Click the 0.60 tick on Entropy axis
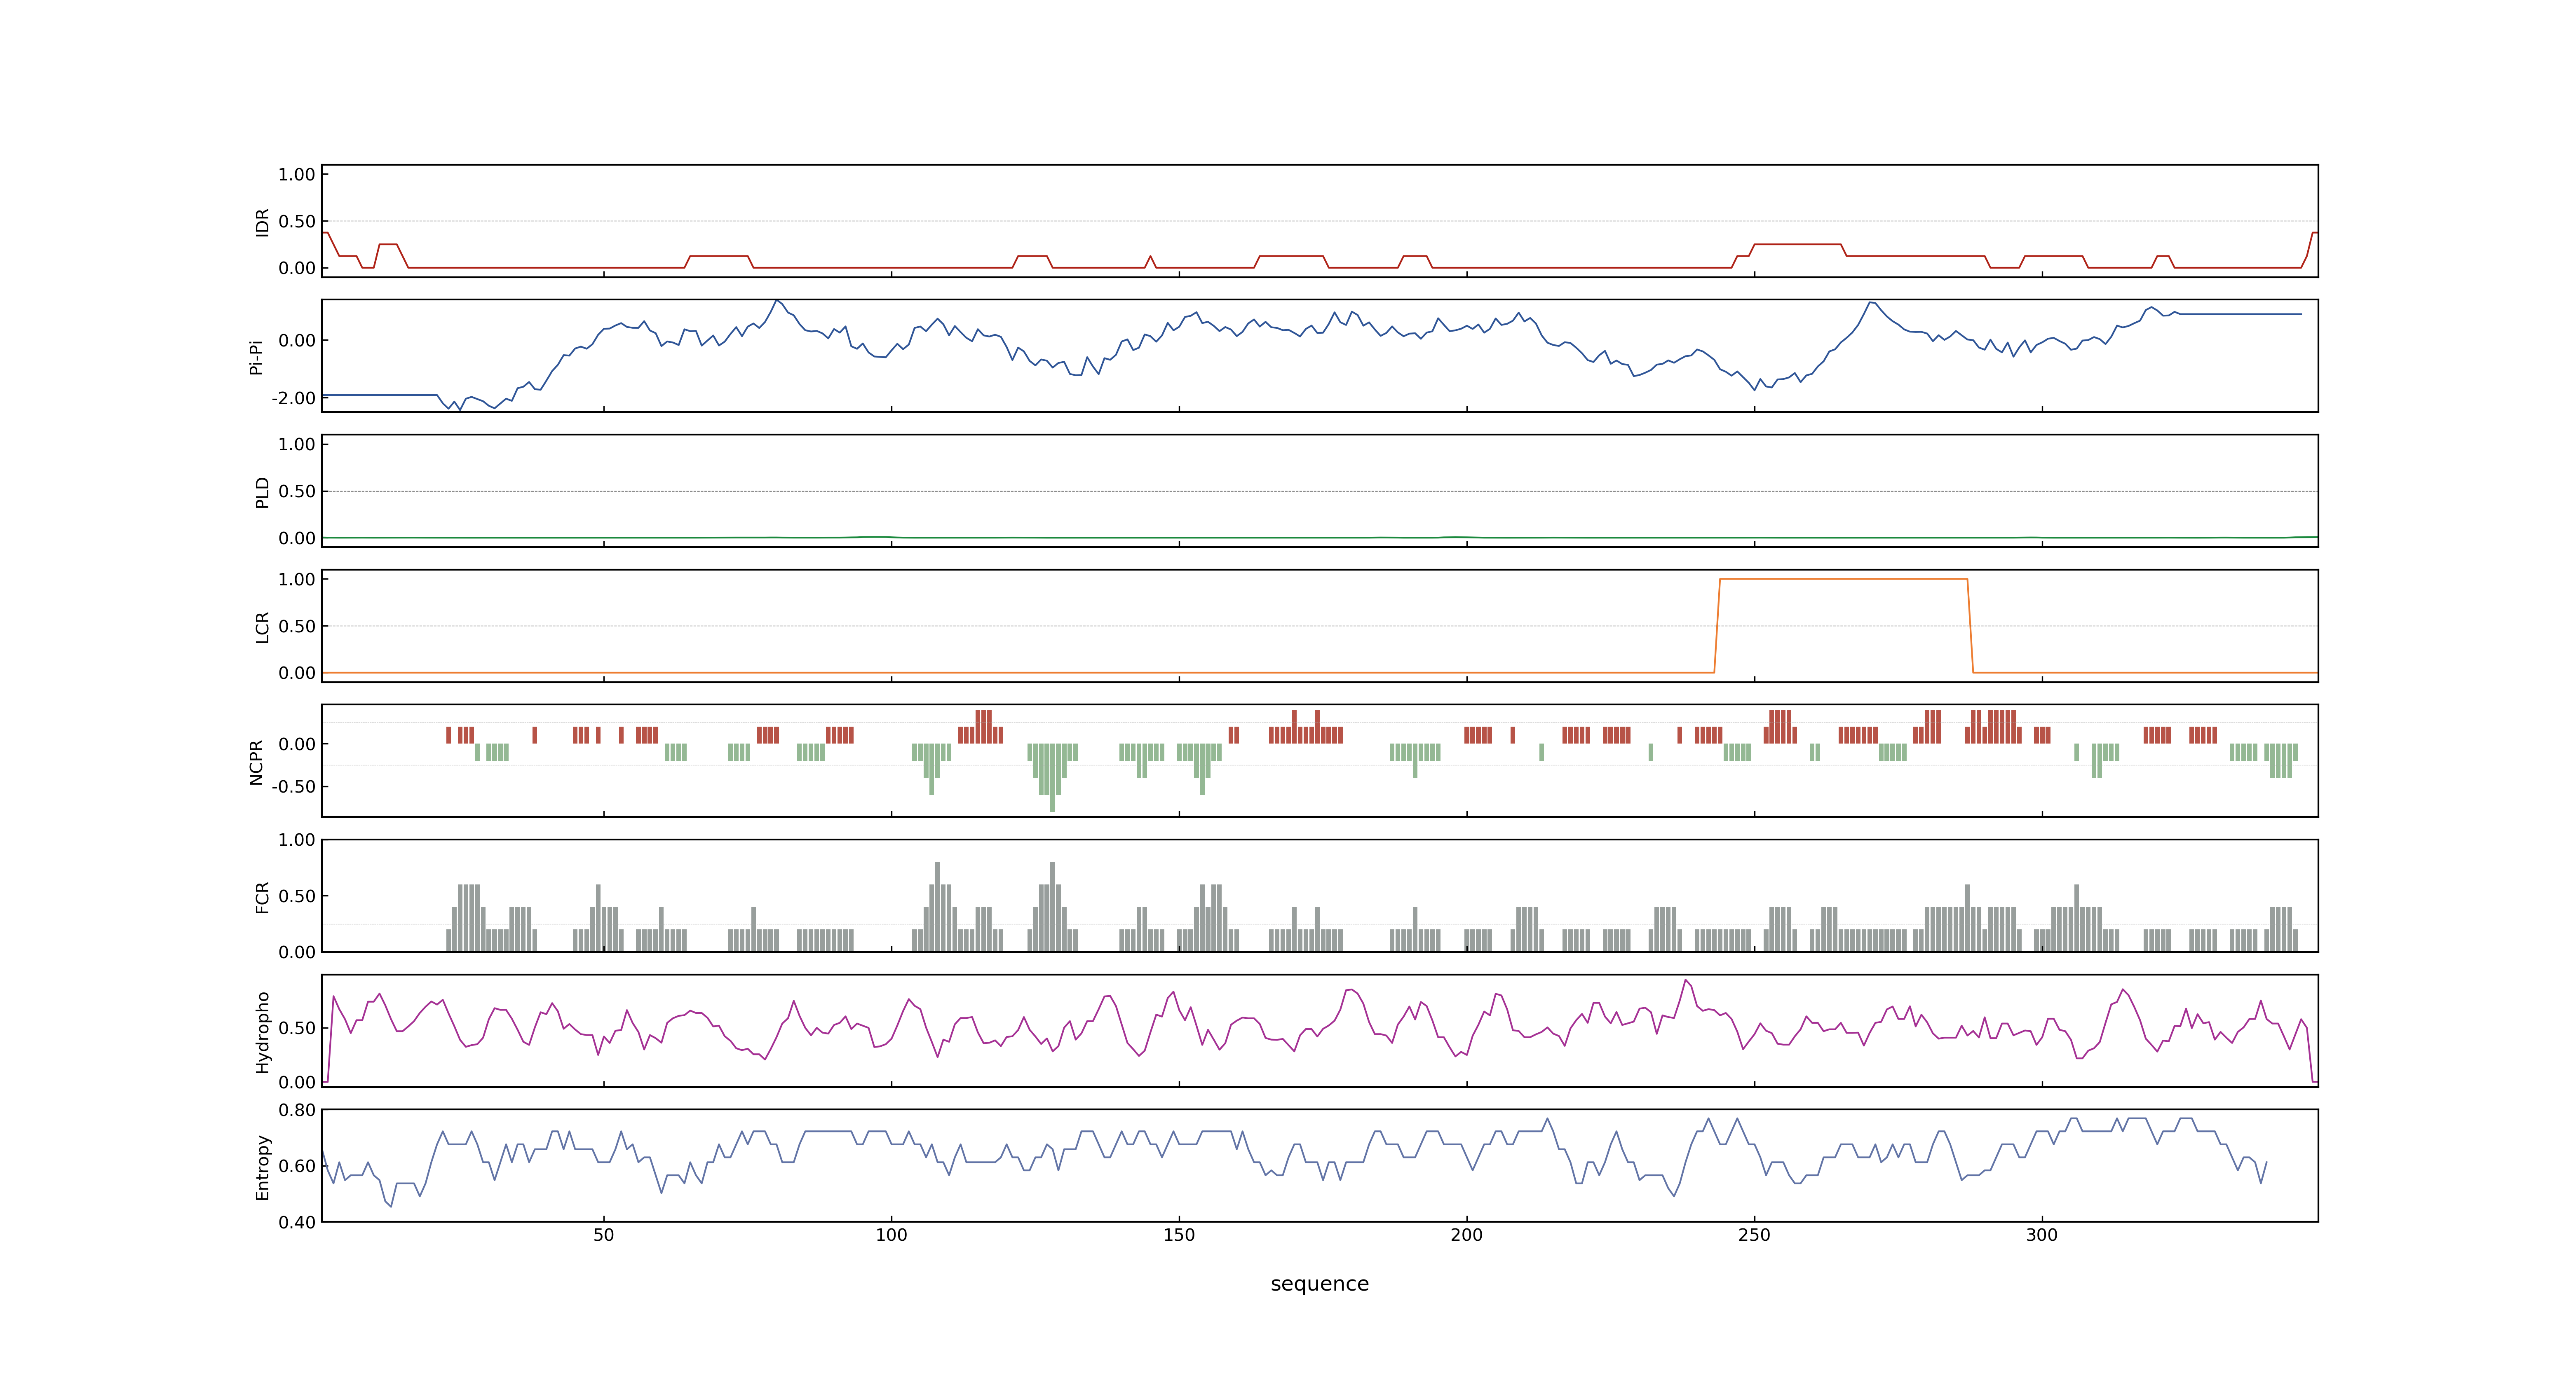The image size is (2576, 1373). [297, 1166]
